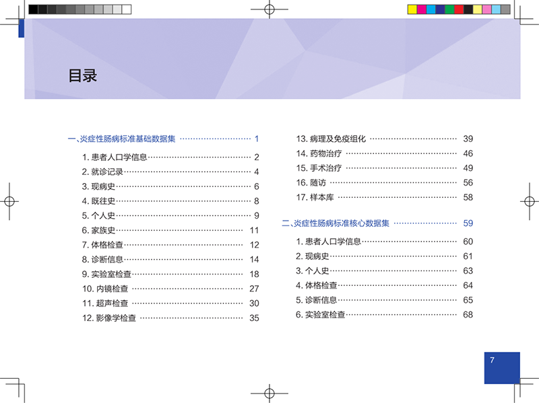Go to 17. 样本库 entry

point(385,197)
